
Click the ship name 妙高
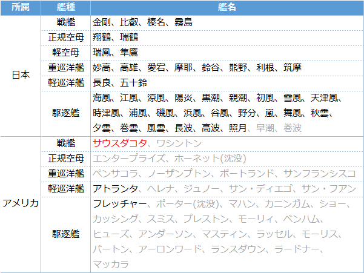coord(102,67)
